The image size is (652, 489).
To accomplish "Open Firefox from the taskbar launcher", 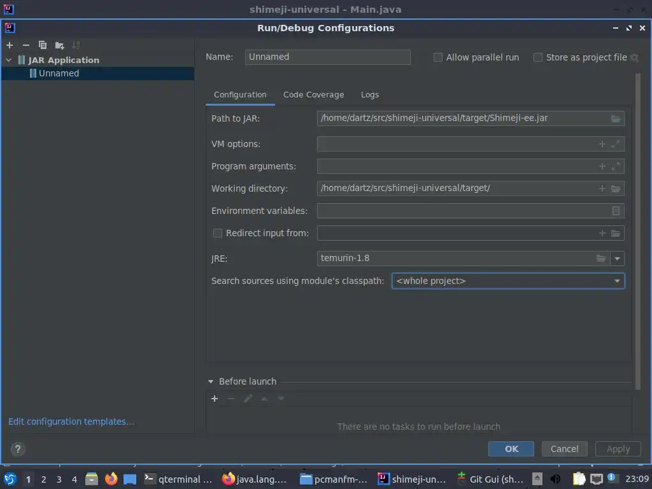I will (x=111, y=479).
